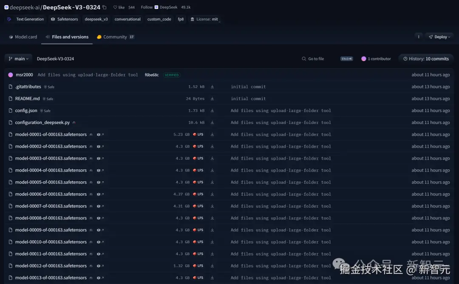Click Hugging Face avatar icon beside deepseek-ai
The image size is (459, 284).
click(x=6, y=7)
